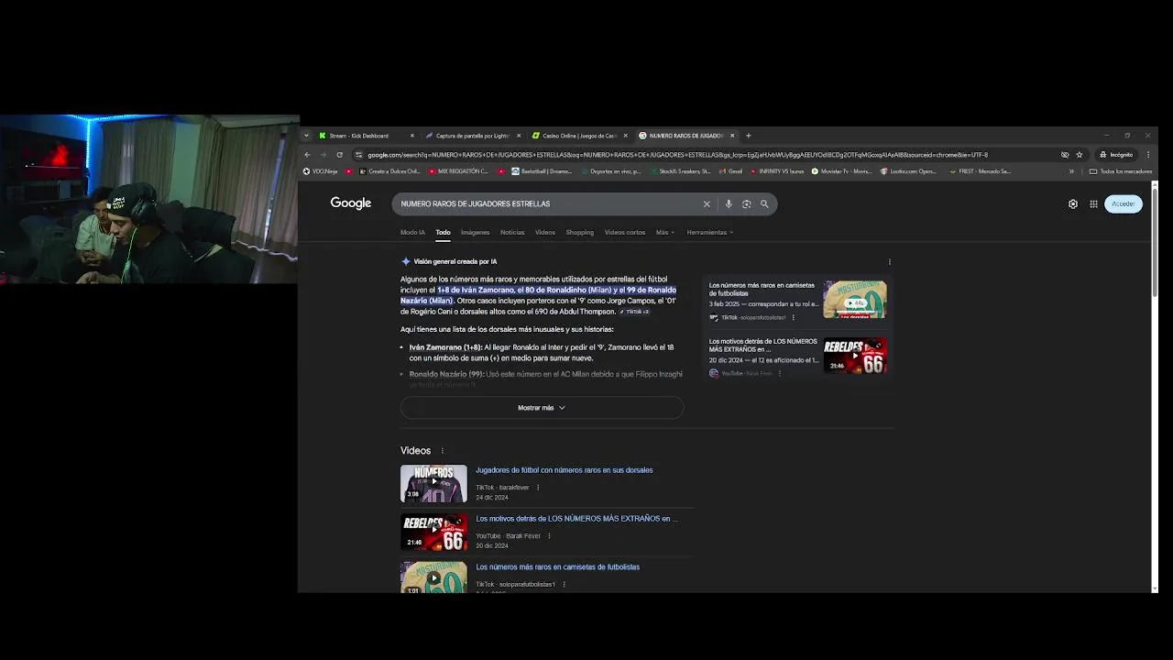Open the StockX Sneakers bookmark
Image resolution: width=1173 pixels, height=660 pixels.
(x=679, y=171)
